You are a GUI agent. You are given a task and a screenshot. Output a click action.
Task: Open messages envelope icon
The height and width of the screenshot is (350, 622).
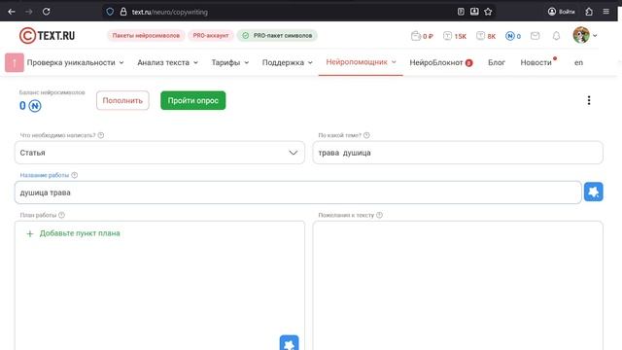pyautogui.click(x=535, y=36)
